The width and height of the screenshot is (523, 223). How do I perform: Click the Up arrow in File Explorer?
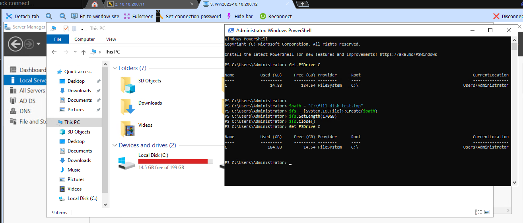click(84, 52)
